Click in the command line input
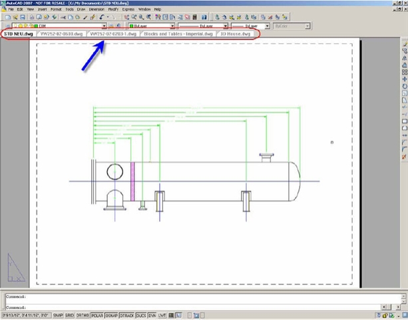This screenshot has height=320, width=408. click(x=192, y=307)
